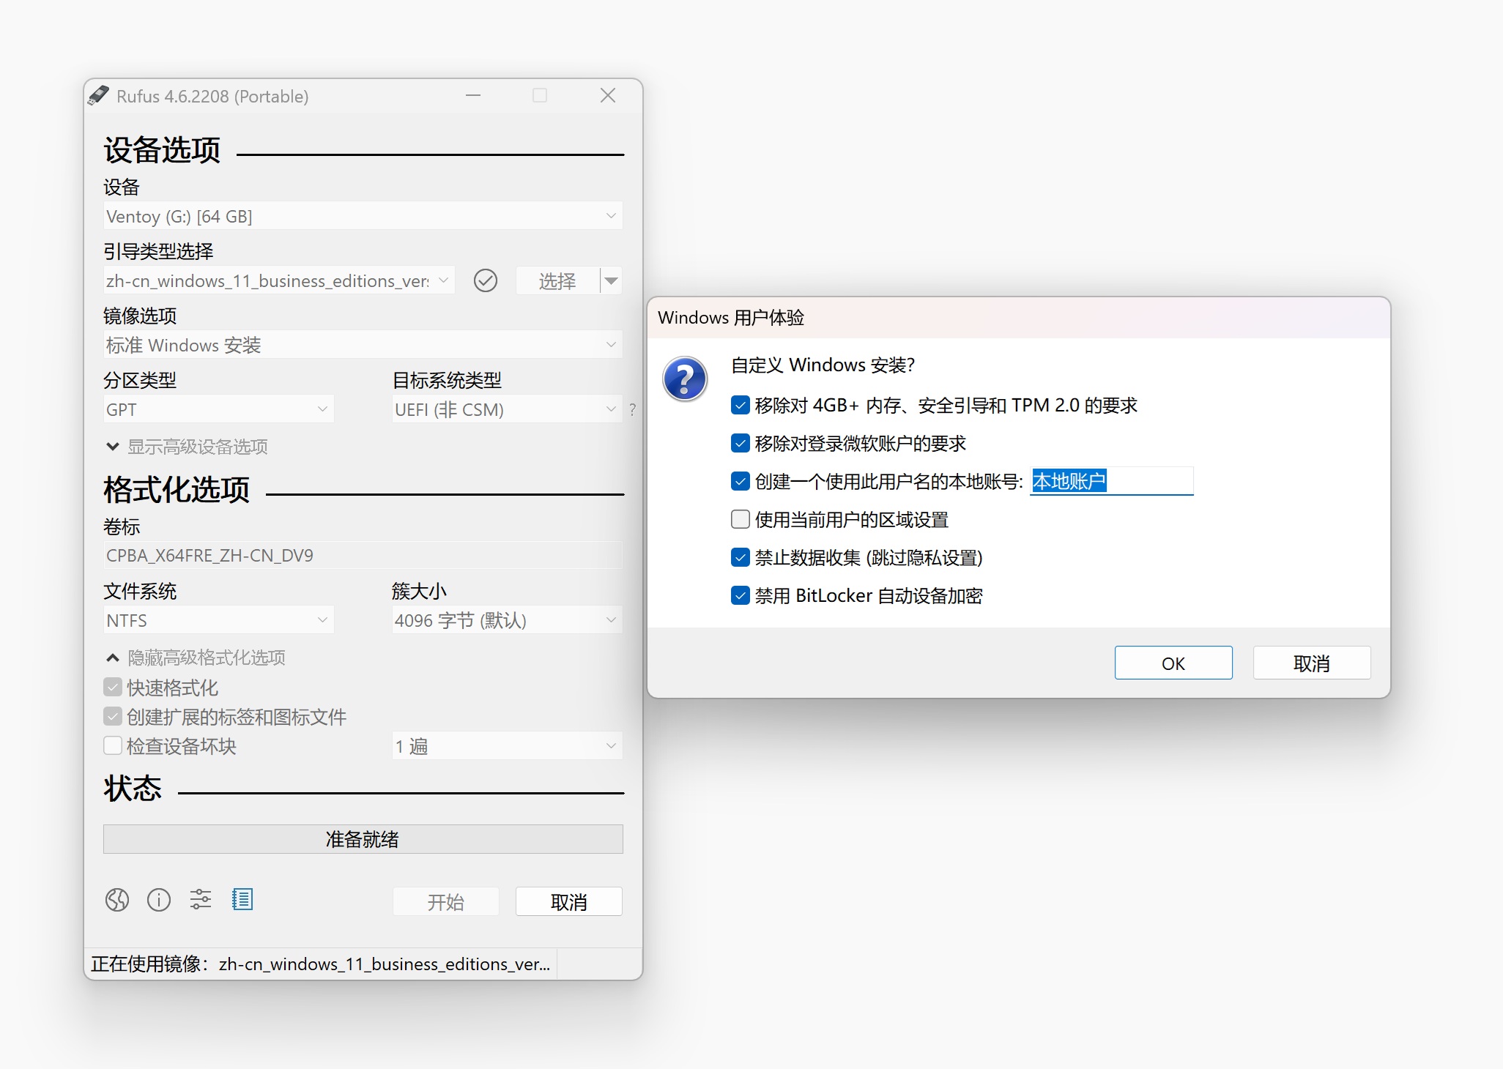Image resolution: width=1503 pixels, height=1069 pixels.
Task: Click the volume label field CPBA_X64FRE_ZH-CN_DV9
Action: (363, 556)
